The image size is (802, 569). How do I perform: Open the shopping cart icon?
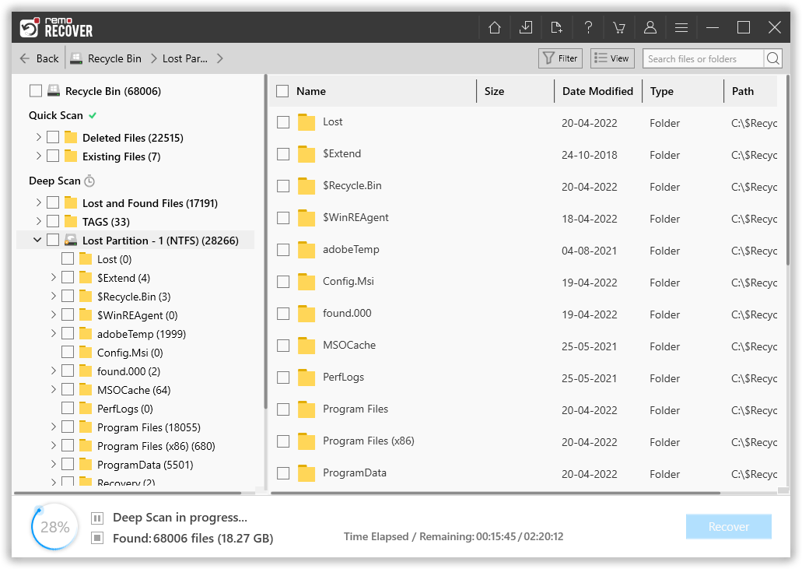[619, 27]
